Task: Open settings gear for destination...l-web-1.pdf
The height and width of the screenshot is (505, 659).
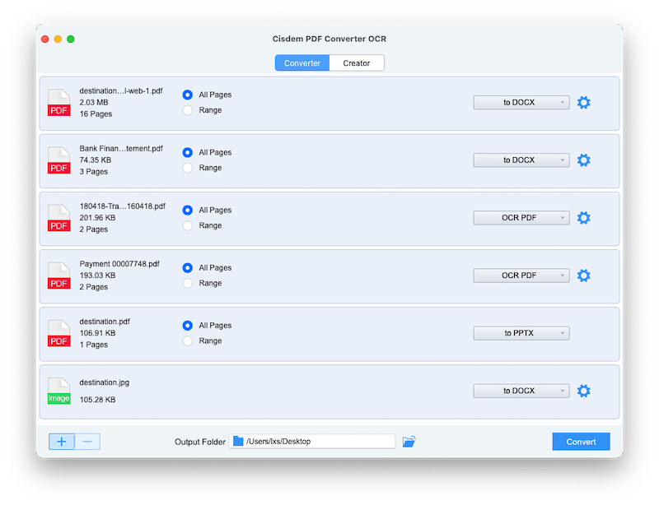Action: [x=583, y=102]
